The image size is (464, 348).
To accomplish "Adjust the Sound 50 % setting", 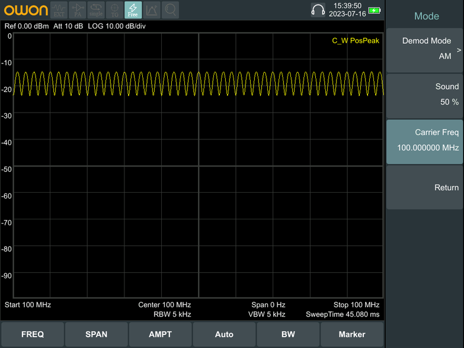I will pyautogui.click(x=424, y=96).
